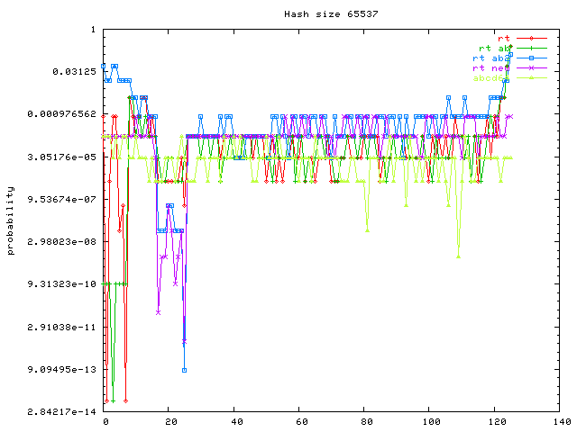Image resolution: width=577 pixels, height=432 pixels.
Task: Click the purple cross legend marker
Action: tap(532, 67)
